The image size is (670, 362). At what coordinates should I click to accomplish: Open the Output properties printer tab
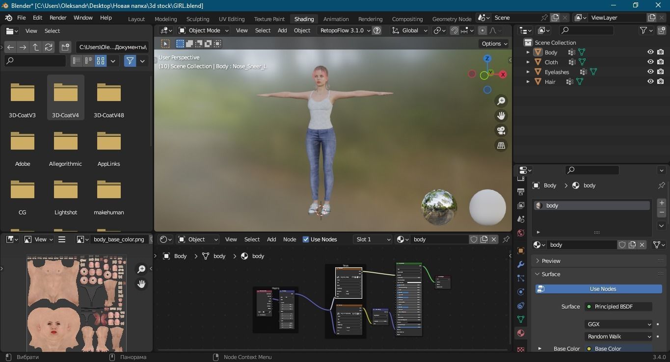pos(521,192)
